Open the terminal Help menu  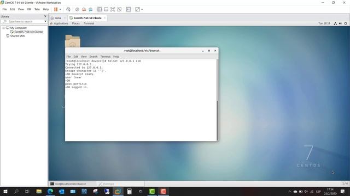(116, 57)
